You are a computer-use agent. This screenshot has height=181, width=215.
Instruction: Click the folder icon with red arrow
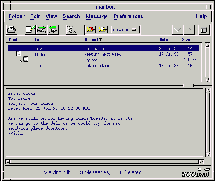91,30
